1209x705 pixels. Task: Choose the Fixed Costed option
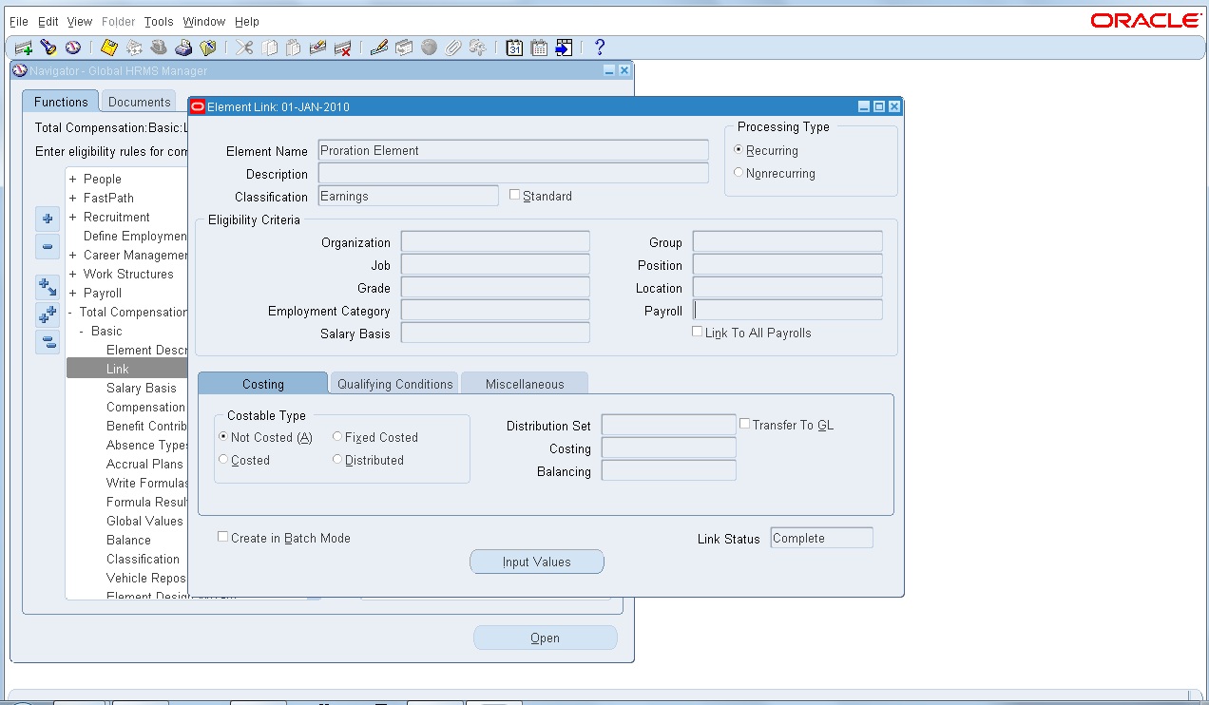pos(336,436)
